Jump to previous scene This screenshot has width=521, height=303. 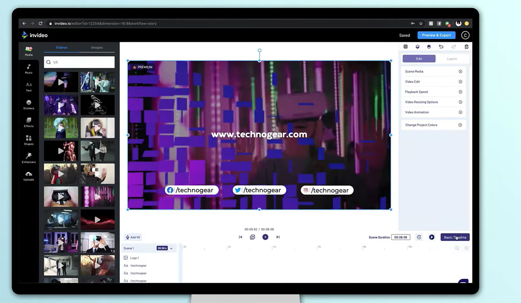coord(241,237)
